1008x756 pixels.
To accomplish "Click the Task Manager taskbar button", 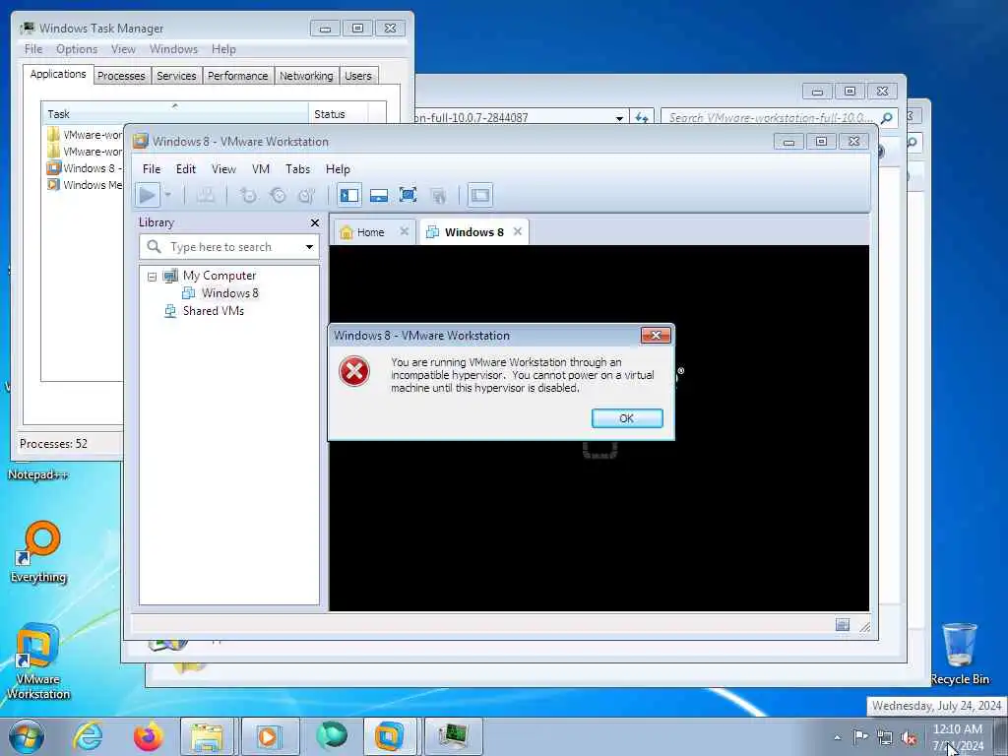I will pyautogui.click(x=453, y=736).
